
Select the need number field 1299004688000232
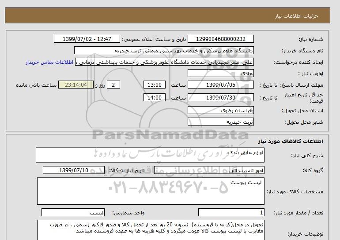pyautogui.click(x=220, y=39)
